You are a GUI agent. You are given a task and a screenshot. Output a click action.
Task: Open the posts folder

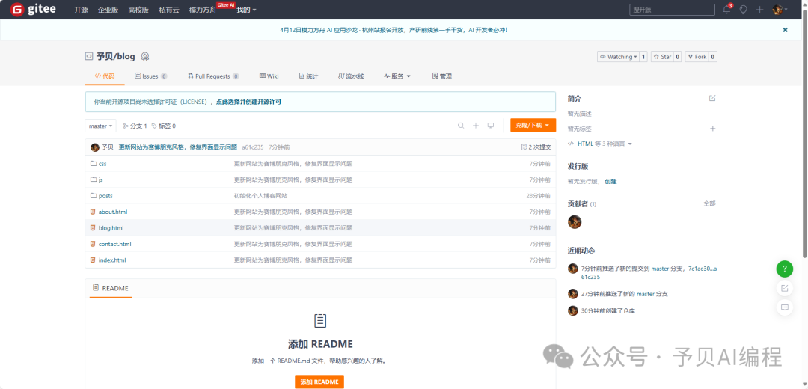[105, 196]
